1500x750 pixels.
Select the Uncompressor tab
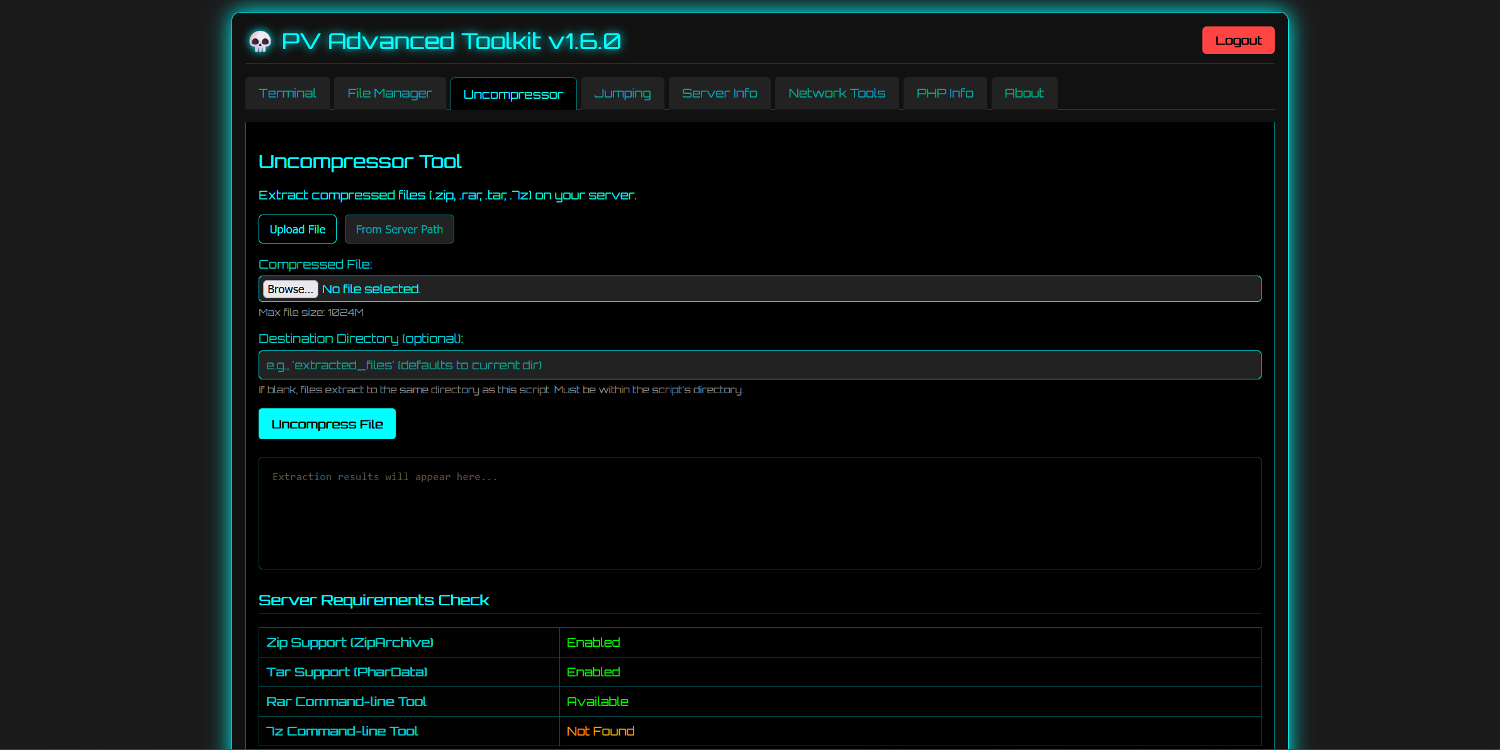tap(513, 94)
